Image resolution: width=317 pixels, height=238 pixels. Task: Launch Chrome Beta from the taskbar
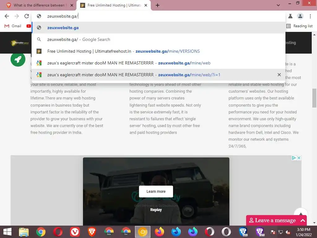pos(109,232)
